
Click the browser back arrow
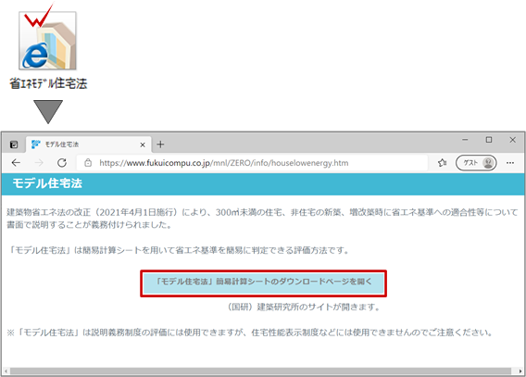pos(16,163)
